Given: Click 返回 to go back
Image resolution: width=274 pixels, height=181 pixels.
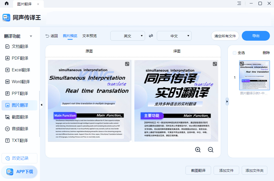Looking at the screenshot, I should tap(51, 36).
